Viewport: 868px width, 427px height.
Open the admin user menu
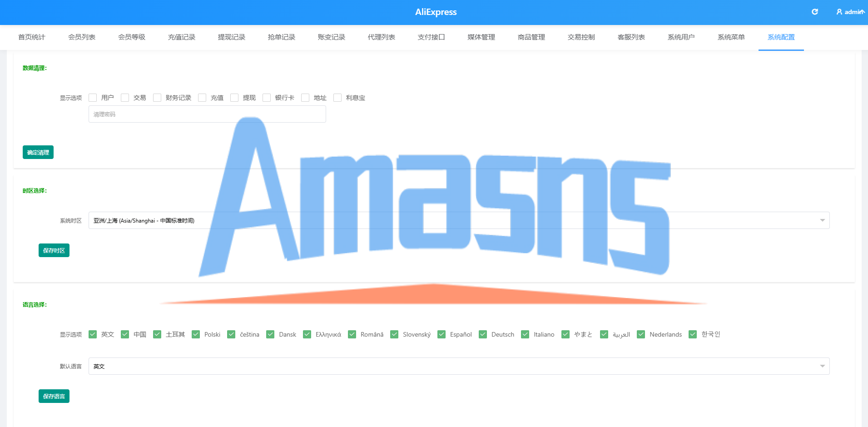click(x=850, y=12)
